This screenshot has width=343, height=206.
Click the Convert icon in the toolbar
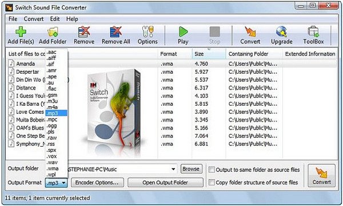click(250, 32)
